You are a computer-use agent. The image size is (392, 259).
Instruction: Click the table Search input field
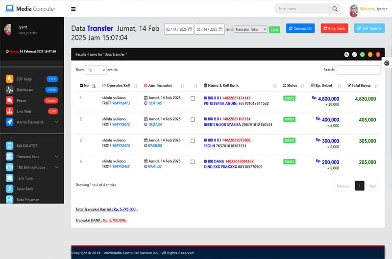click(x=358, y=70)
